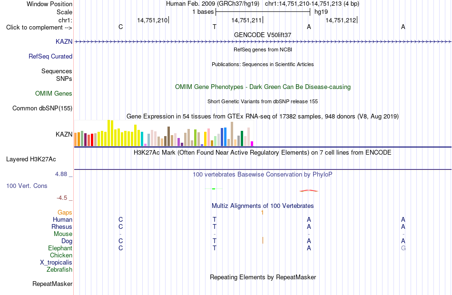452x295 pixels.
Task: Click the GENCODE V50lift37 track title
Action: [x=263, y=35]
